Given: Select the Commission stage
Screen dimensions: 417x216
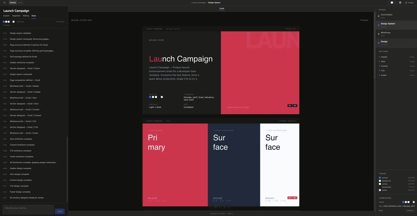Looking at the screenshot, I should (x=396, y=16).
